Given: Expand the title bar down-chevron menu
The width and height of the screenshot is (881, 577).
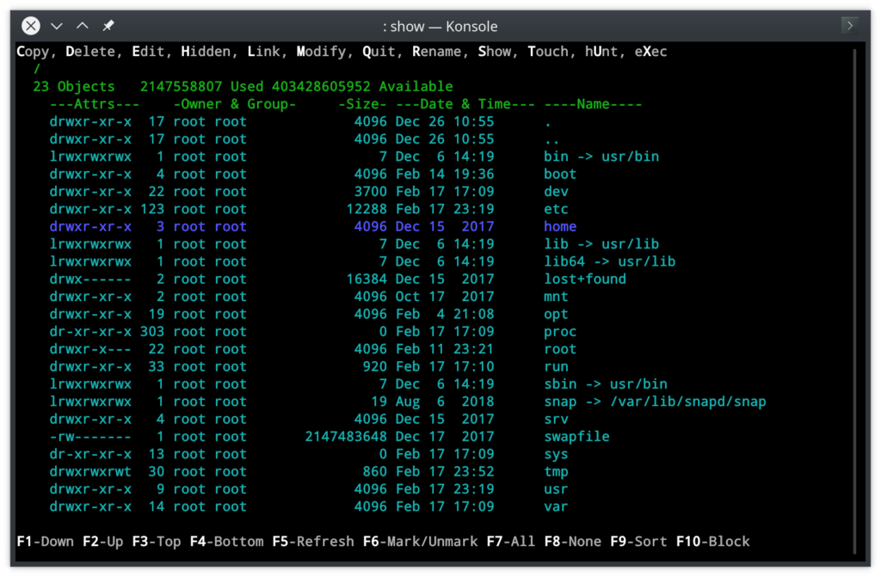Looking at the screenshot, I should point(56,27).
